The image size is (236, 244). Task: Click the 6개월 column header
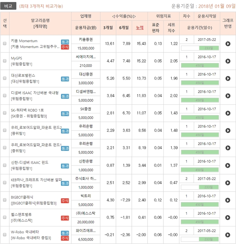(124, 28)
